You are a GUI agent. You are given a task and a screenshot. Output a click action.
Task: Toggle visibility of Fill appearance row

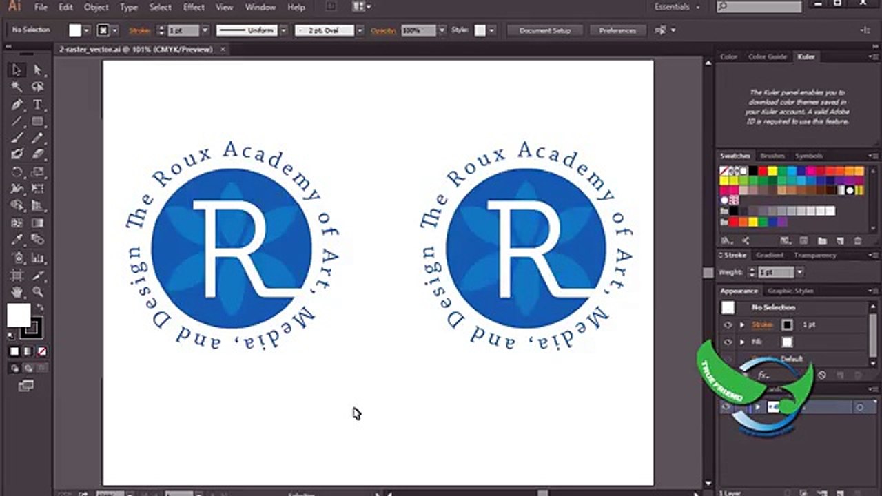(x=728, y=342)
